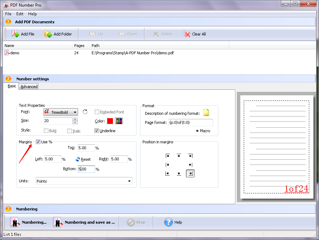Open Help from the bottom toolbar
The height and width of the screenshot is (240, 319).
coord(173,222)
